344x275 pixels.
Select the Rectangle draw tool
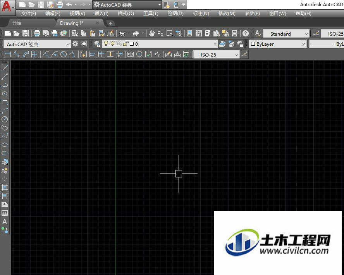(x=5, y=102)
